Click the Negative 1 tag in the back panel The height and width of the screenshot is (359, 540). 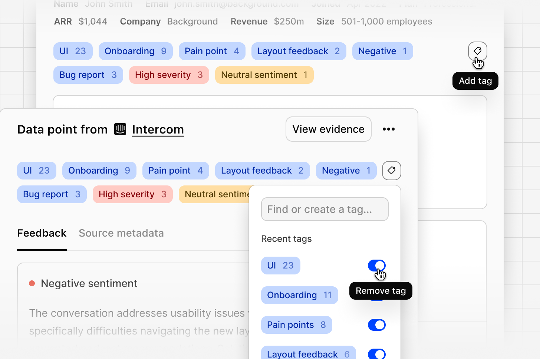[383, 51]
